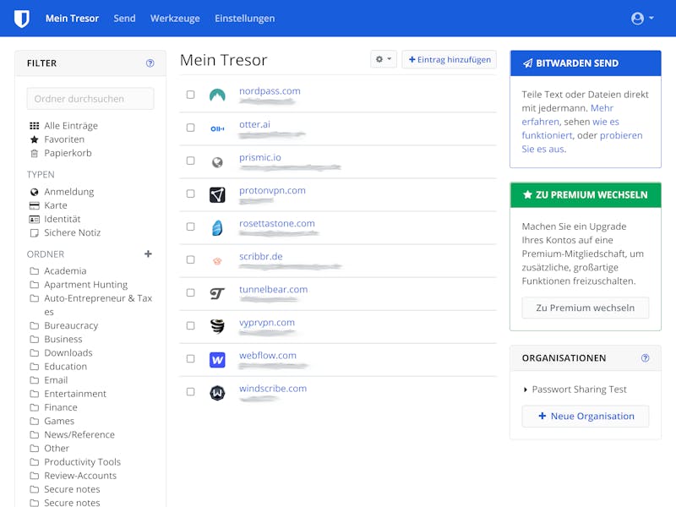Check the nordpass.com checkbox
Image resolution: width=676 pixels, height=507 pixels.
click(x=190, y=95)
